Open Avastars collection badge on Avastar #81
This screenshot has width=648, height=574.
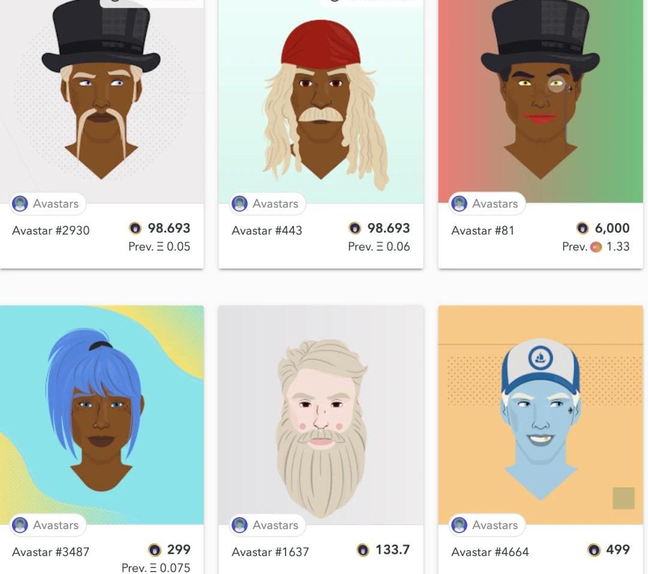(487, 204)
